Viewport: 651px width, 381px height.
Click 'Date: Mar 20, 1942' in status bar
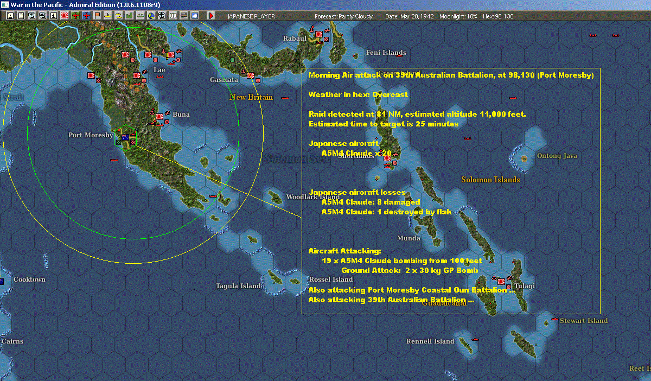pyautogui.click(x=410, y=16)
